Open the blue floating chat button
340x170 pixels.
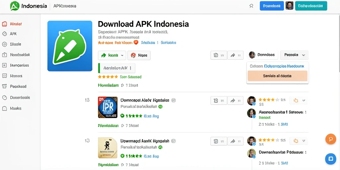[331, 159]
